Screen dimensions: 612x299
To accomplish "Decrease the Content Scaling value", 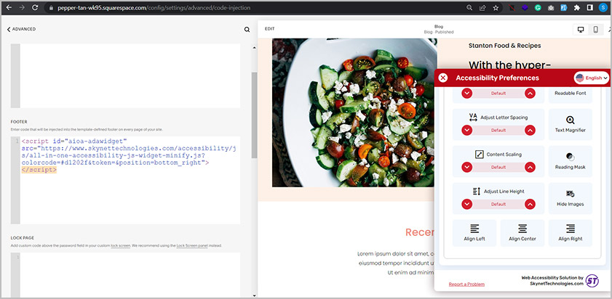I will 466,167.
